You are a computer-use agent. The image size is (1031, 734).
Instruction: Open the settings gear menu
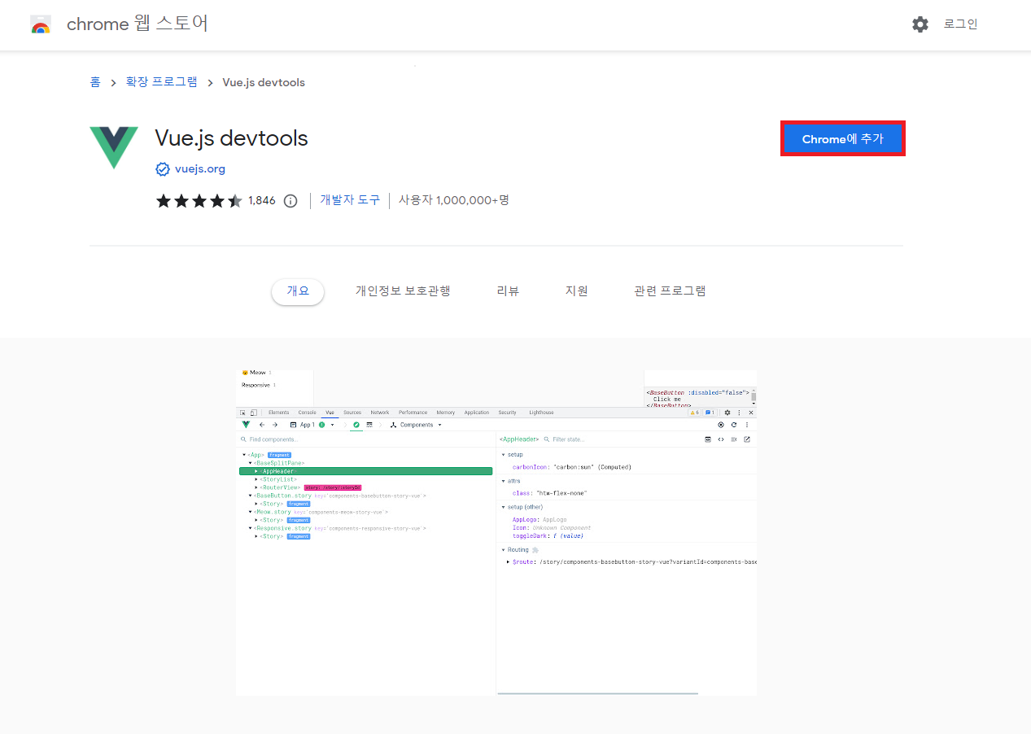coord(920,24)
